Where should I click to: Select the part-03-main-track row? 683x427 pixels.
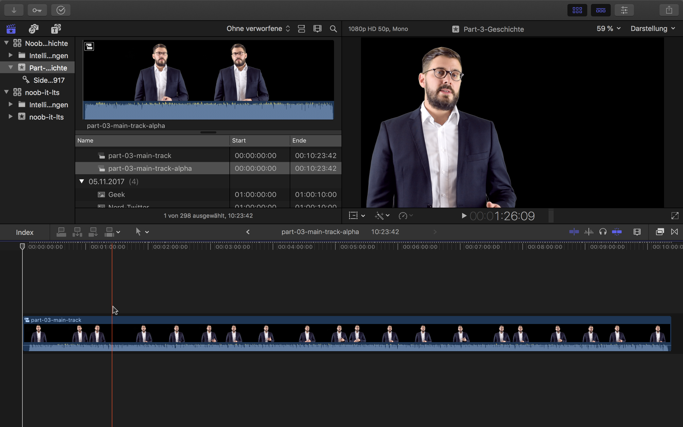(208, 156)
